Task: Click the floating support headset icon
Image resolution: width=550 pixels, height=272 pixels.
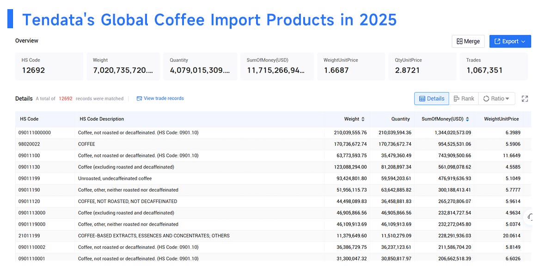Action: (531, 218)
